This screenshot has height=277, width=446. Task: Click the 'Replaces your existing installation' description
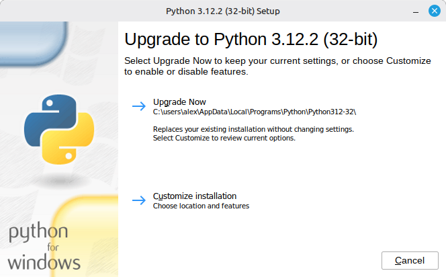(x=253, y=134)
